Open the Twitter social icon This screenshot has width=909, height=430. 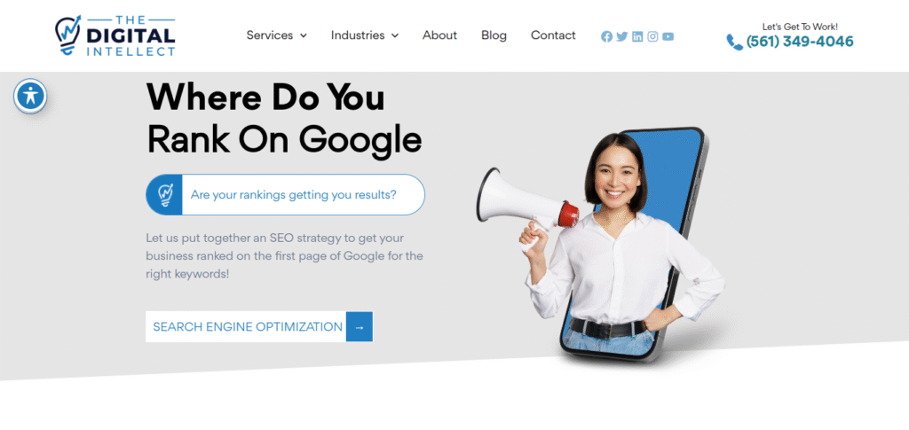622,36
